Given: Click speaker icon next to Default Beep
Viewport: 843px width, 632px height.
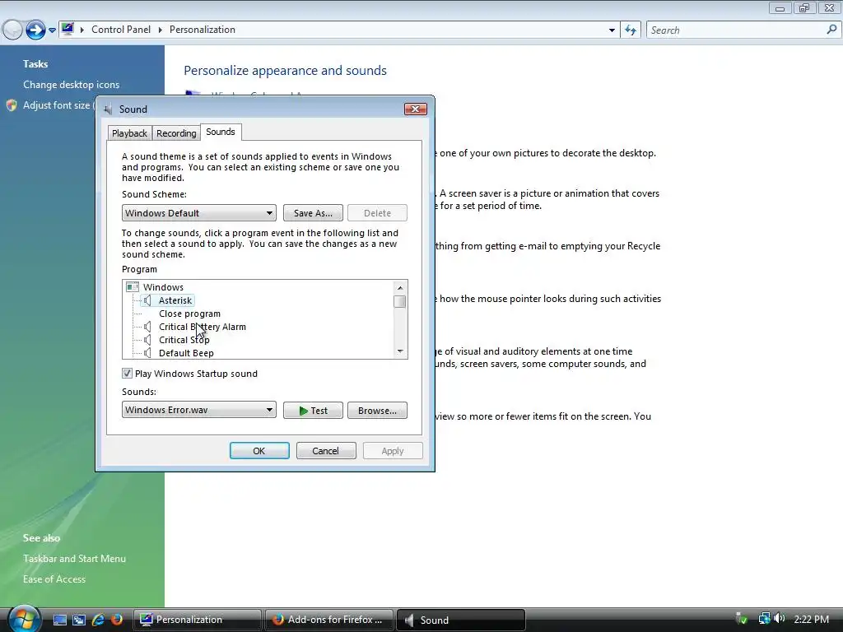Looking at the screenshot, I should click(x=148, y=353).
